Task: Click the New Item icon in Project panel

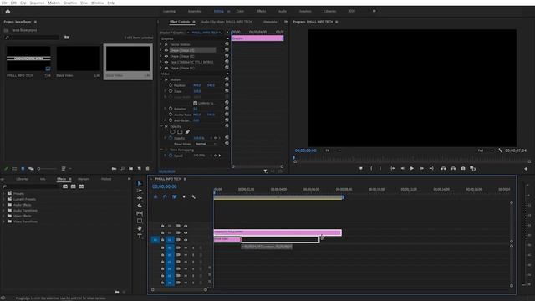Action: (x=140, y=169)
